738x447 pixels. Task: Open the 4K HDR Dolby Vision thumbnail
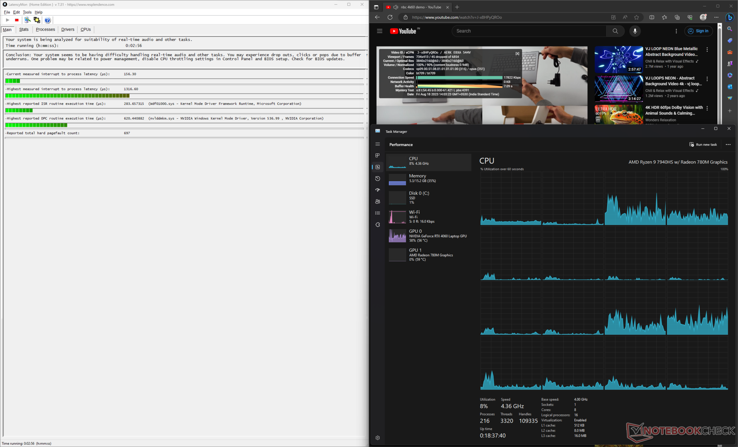(x=618, y=114)
